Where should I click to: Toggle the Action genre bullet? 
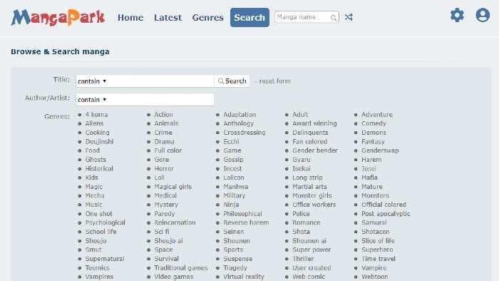[148, 115]
